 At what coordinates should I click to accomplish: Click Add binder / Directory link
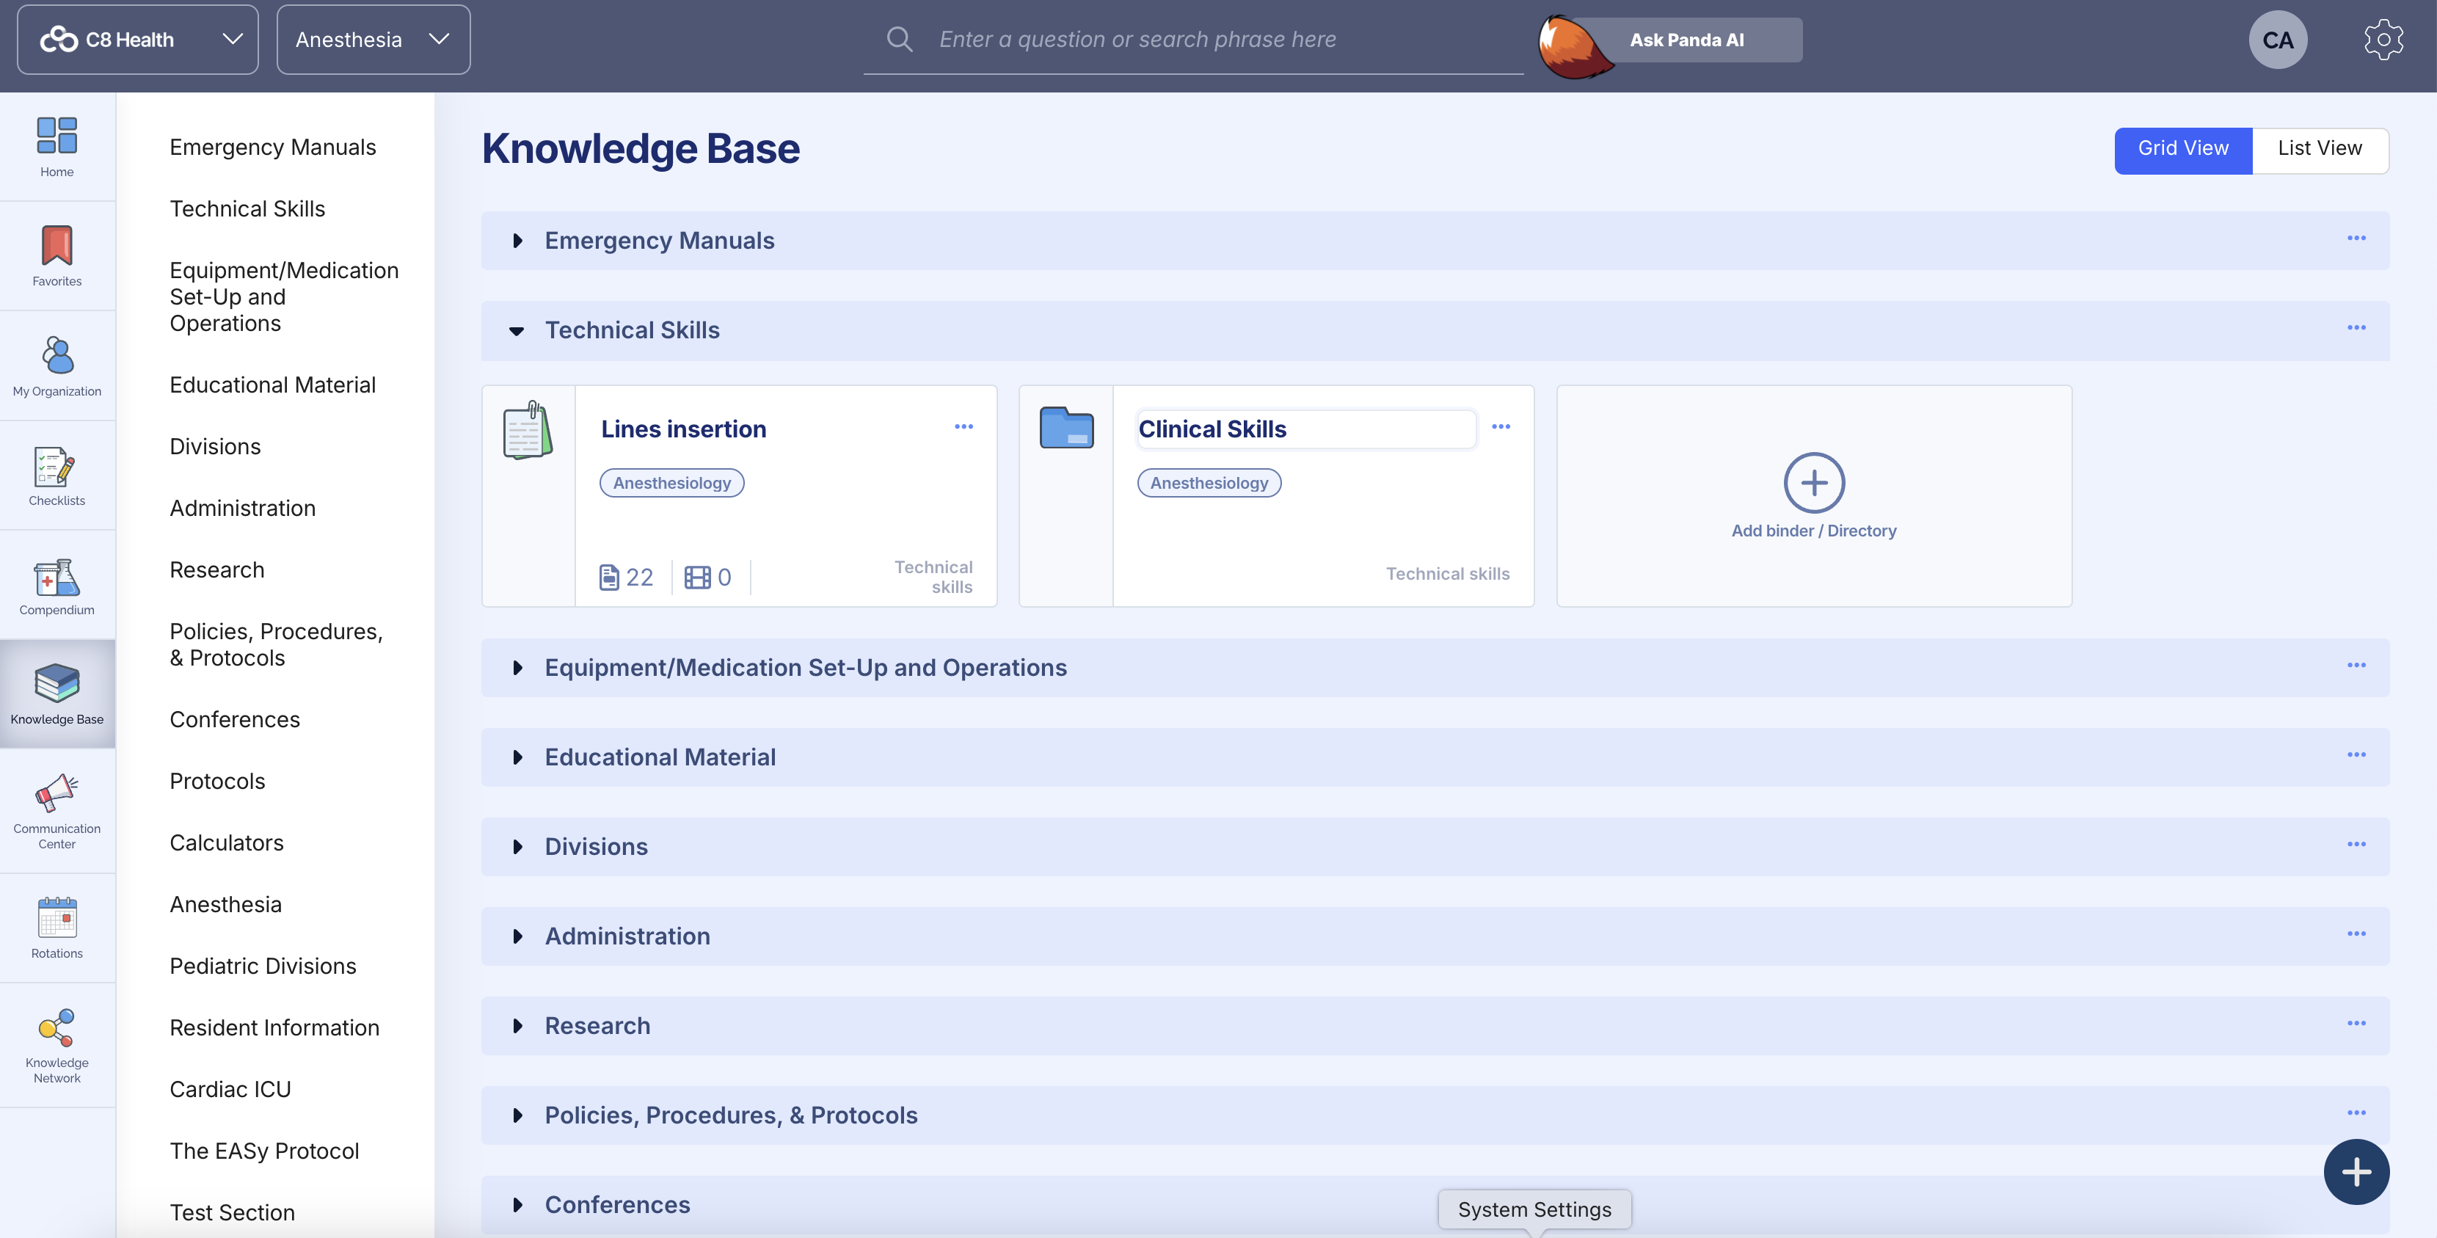point(1813,531)
